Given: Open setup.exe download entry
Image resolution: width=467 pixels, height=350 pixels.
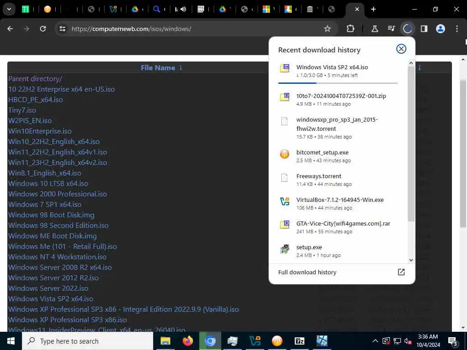Looking at the screenshot, I should tap(338, 251).
